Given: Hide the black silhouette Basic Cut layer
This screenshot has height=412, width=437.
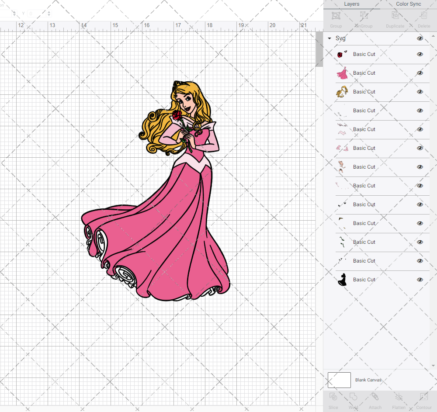Looking at the screenshot, I should point(420,280).
